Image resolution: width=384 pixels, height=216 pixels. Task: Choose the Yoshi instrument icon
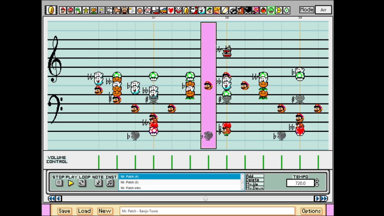(x=78, y=10)
